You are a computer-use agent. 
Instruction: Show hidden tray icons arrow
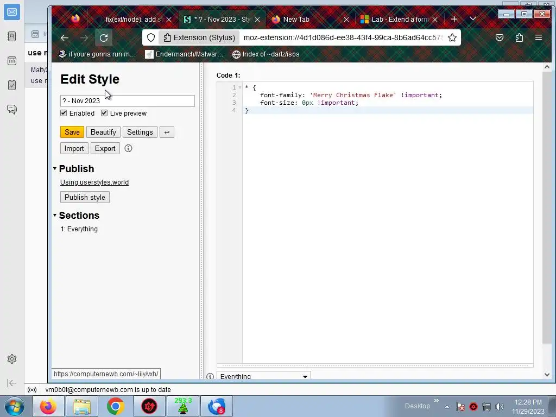tap(447, 407)
